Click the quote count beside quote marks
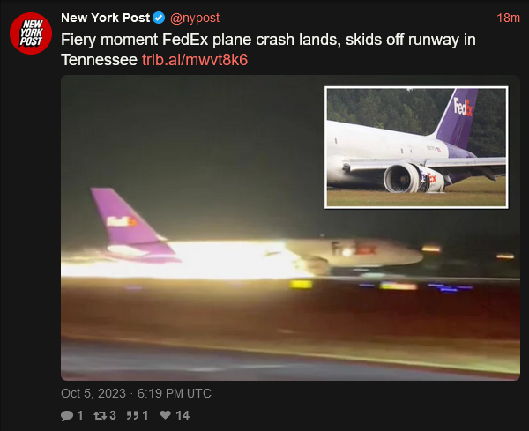Viewport: 529px width, 431px height. (x=145, y=415)
